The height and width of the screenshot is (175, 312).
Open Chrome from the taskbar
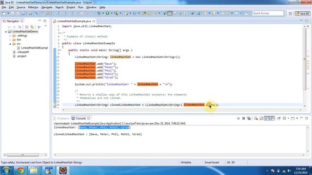coord(20,171)
